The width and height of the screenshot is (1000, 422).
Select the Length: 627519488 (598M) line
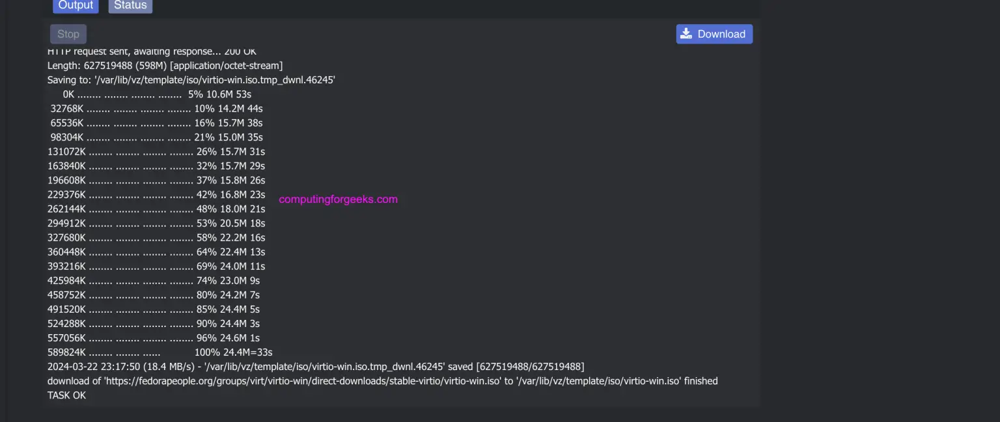coord(165,66)
